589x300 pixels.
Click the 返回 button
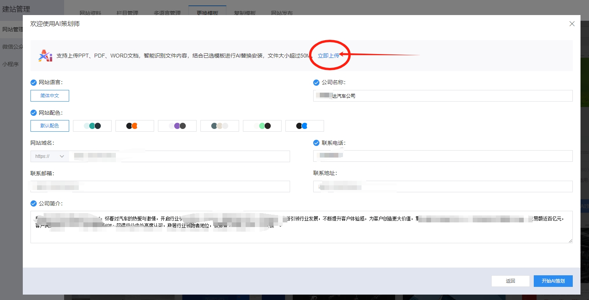510,281
